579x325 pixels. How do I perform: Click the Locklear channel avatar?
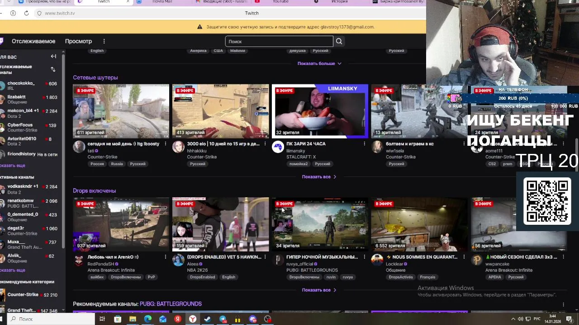coord(377,260)
